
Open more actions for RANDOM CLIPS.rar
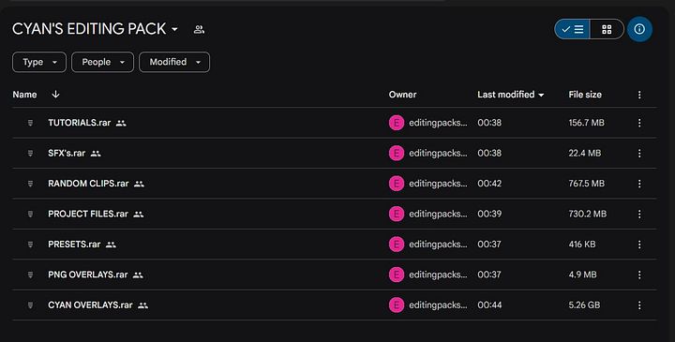click(x=639, y=184)
